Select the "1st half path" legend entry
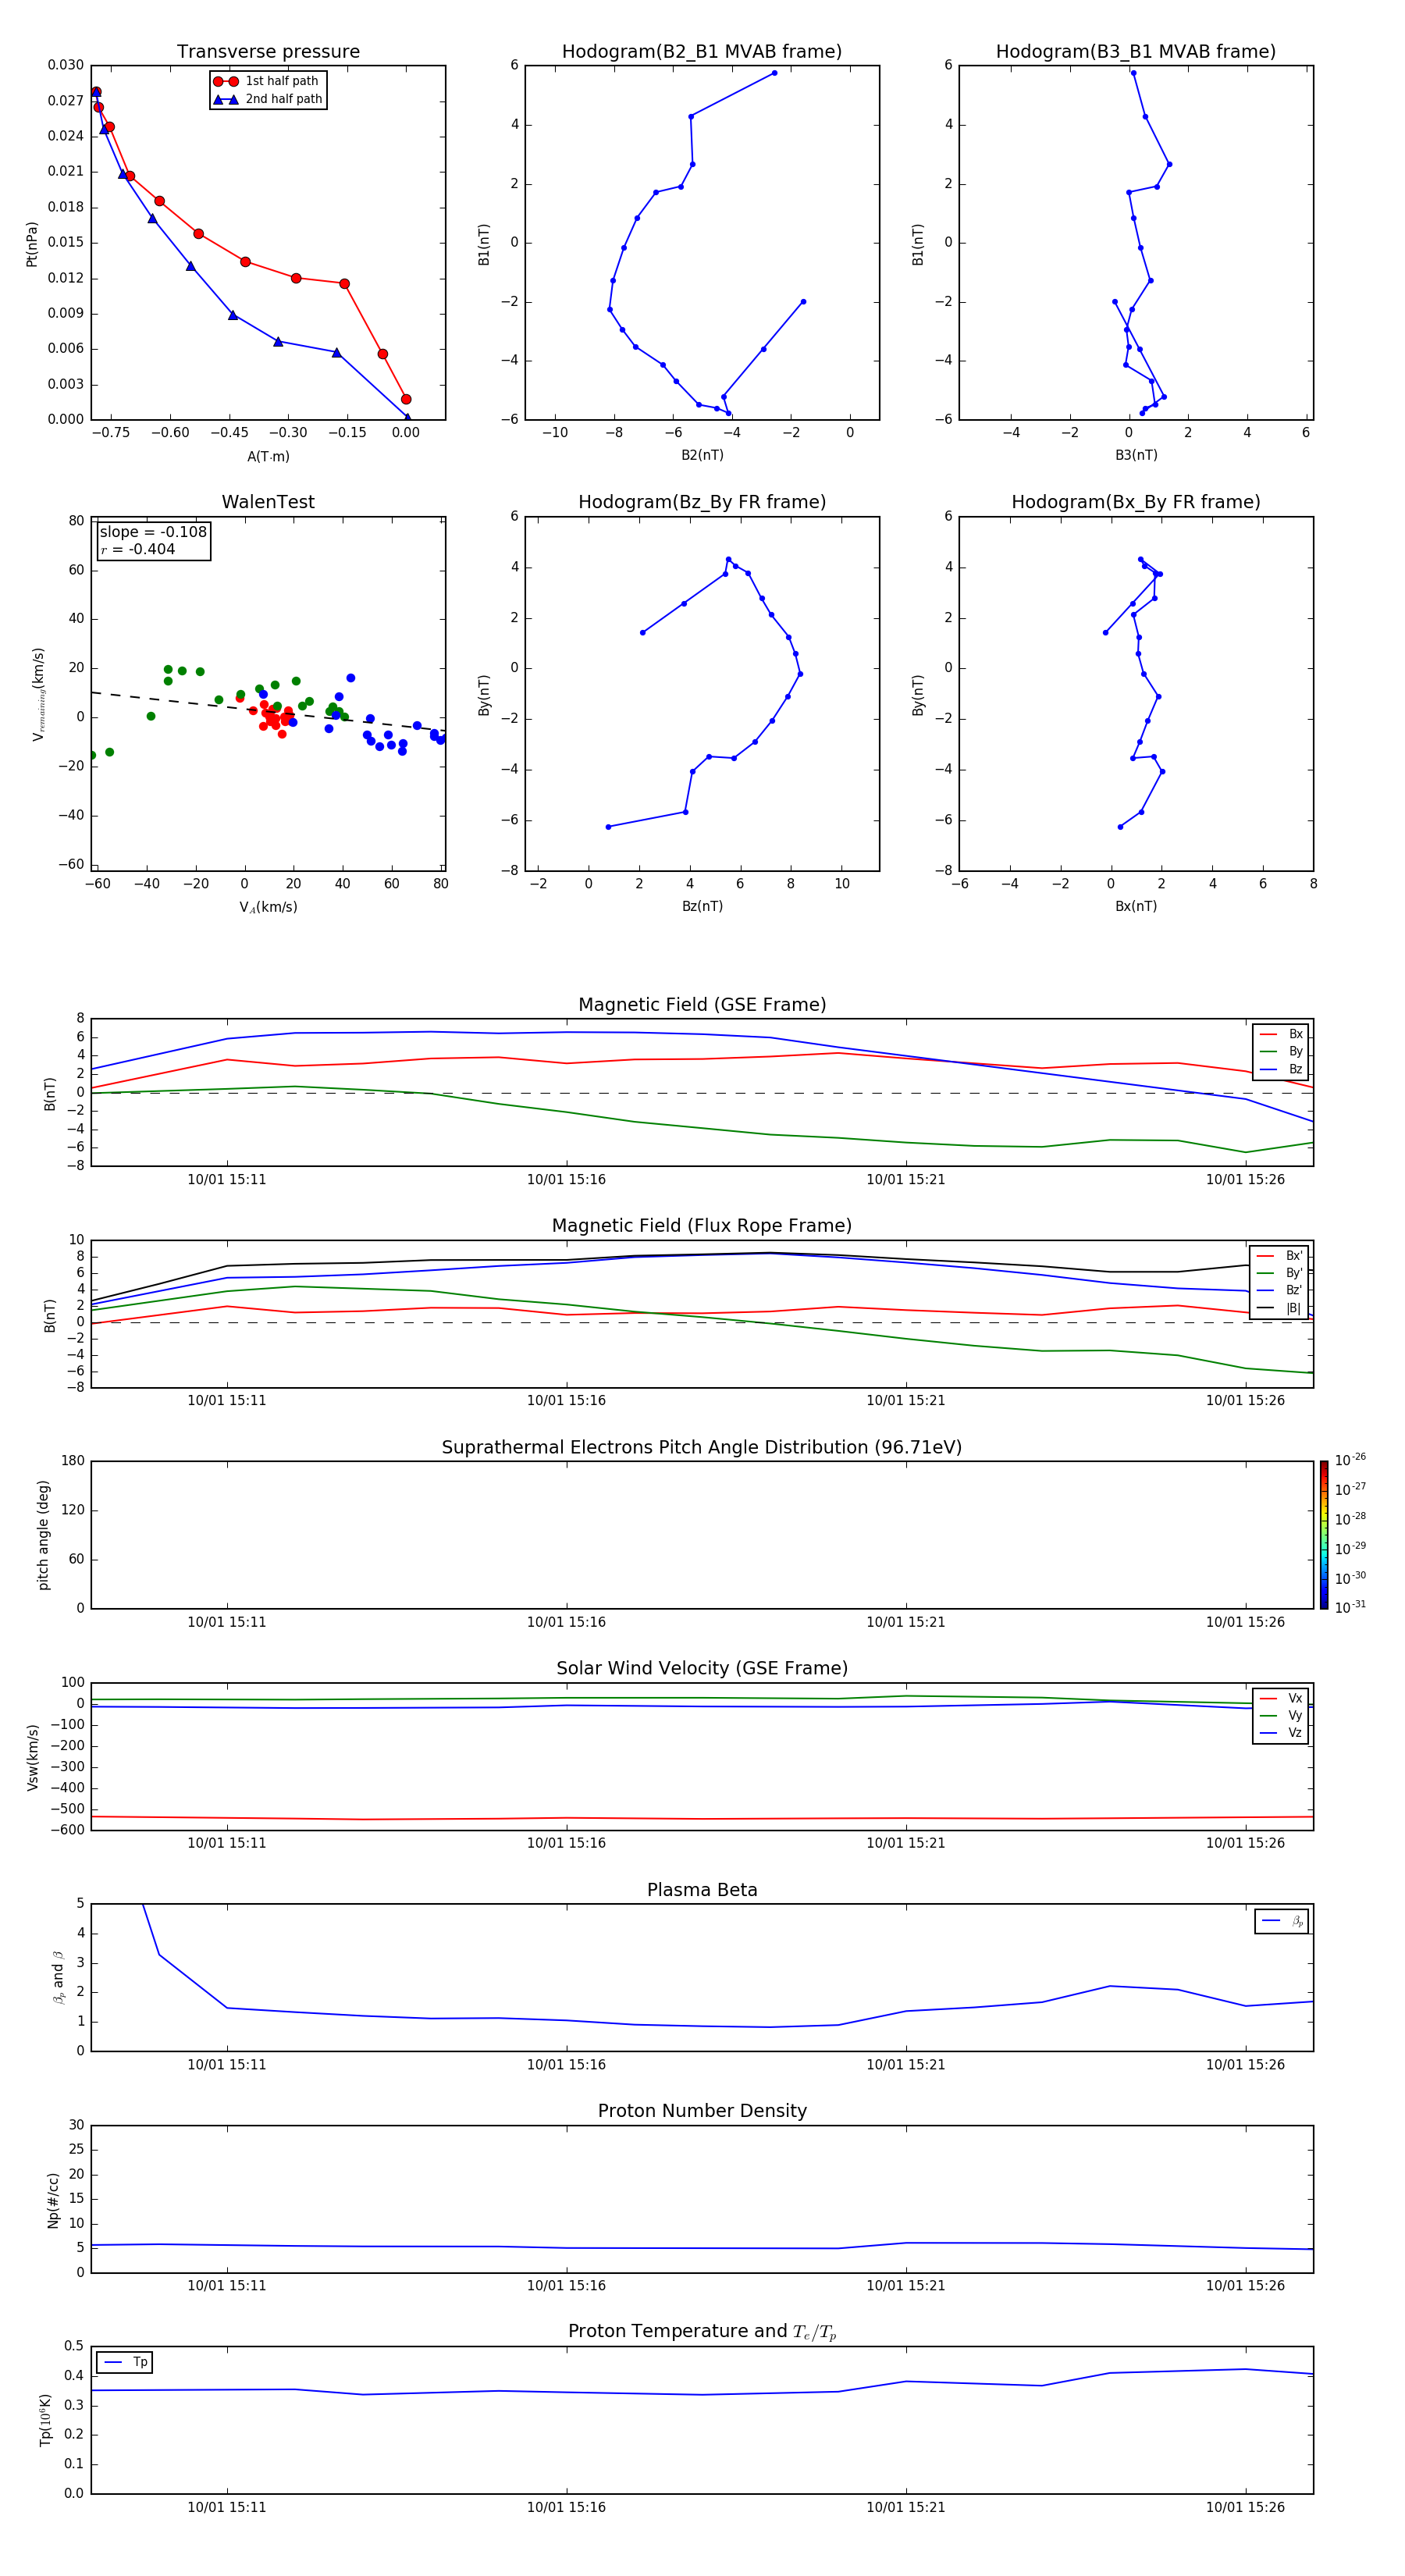The width and height of the screenshot is (1405, 2576). click(267, 81)
